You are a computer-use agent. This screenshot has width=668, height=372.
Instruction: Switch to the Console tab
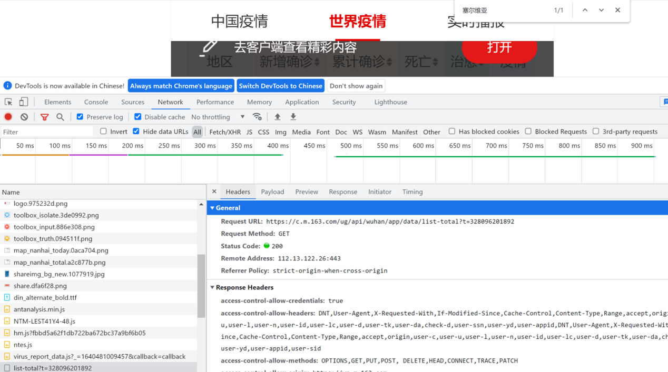click(96, 102)
